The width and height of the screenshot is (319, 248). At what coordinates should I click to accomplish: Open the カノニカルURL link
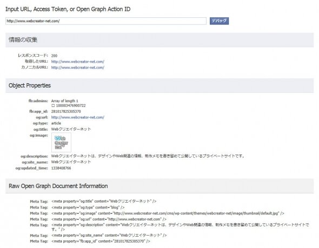pos(77,68)
